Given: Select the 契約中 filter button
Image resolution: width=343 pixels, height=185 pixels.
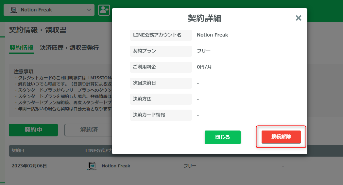Looking at the screenshot, I should tap(33, 130).
